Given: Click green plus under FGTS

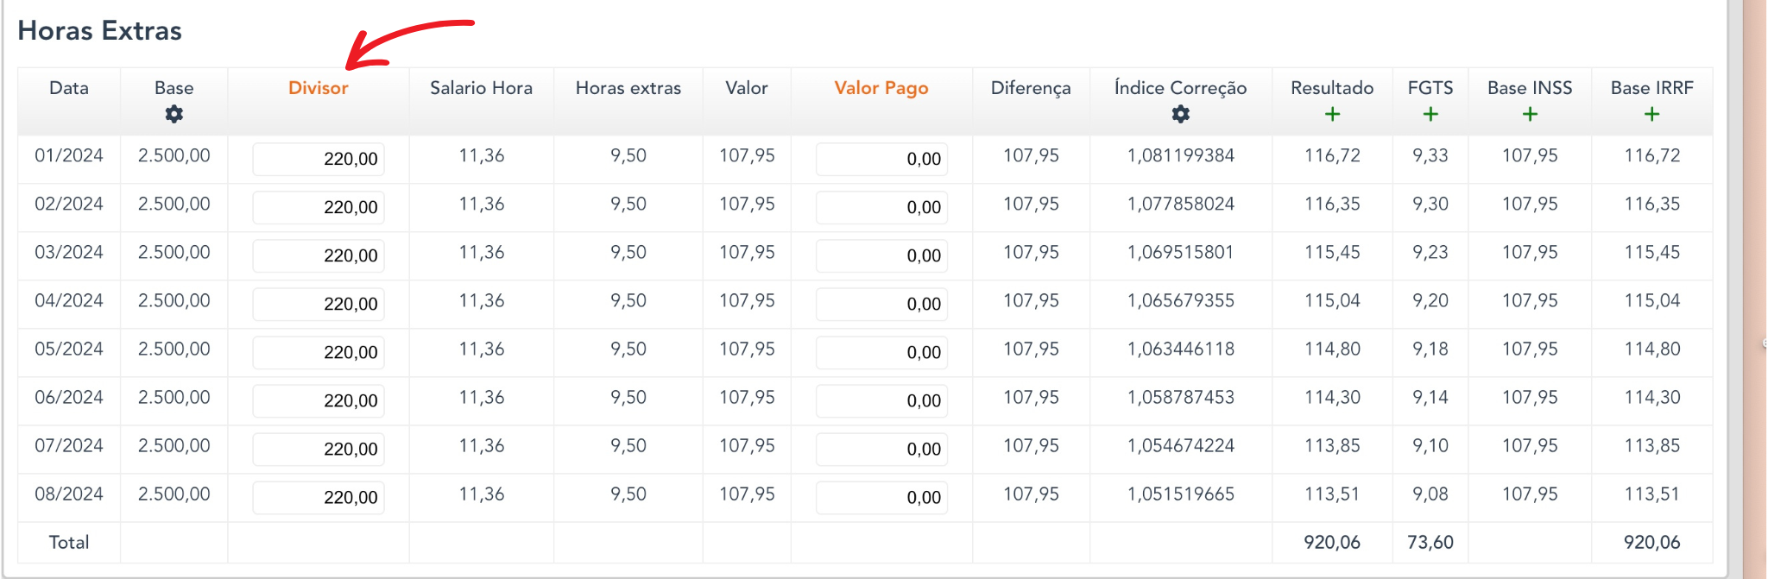Looking at the screenshot, I should point(1430,114).
